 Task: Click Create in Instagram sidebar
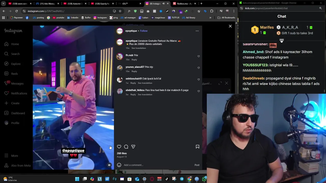click(x=12, y=103)
